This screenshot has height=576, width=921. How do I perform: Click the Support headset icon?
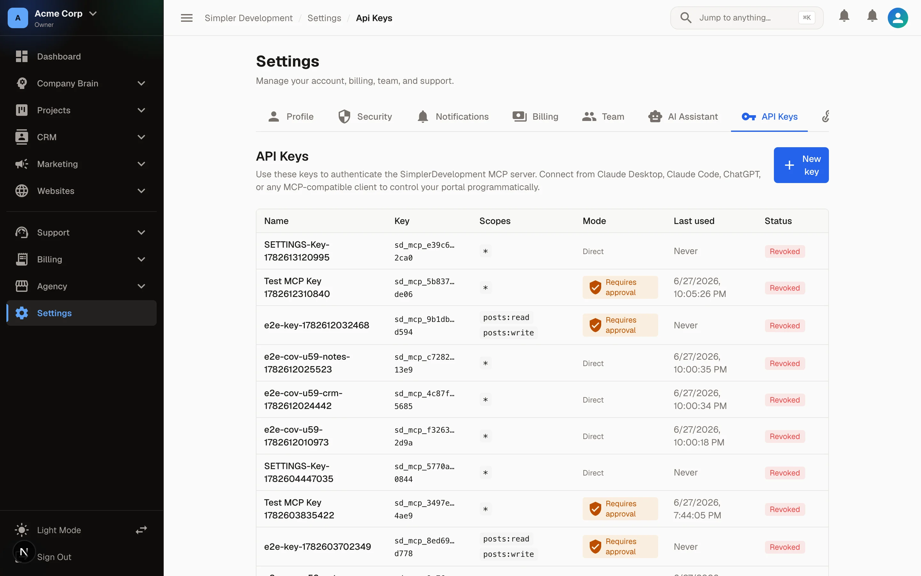pos(22,232)
